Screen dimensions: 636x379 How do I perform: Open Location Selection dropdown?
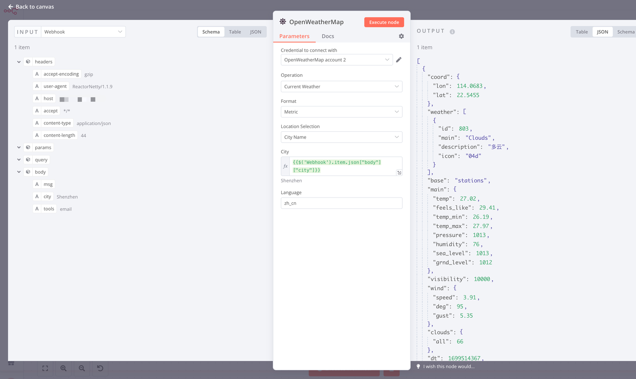pyautogui.click(x=341, y=137)
